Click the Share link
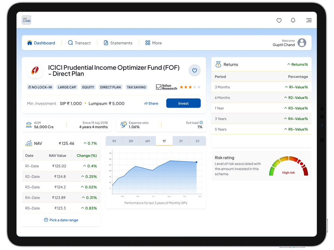Viewport: 334px width, 250px height. (x=151, y=103)
